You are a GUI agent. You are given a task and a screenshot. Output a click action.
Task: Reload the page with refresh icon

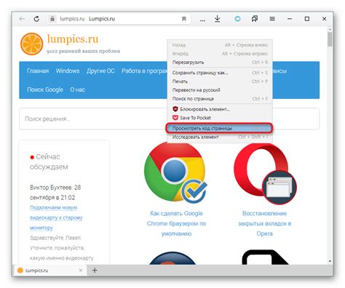tap(36, 19)
